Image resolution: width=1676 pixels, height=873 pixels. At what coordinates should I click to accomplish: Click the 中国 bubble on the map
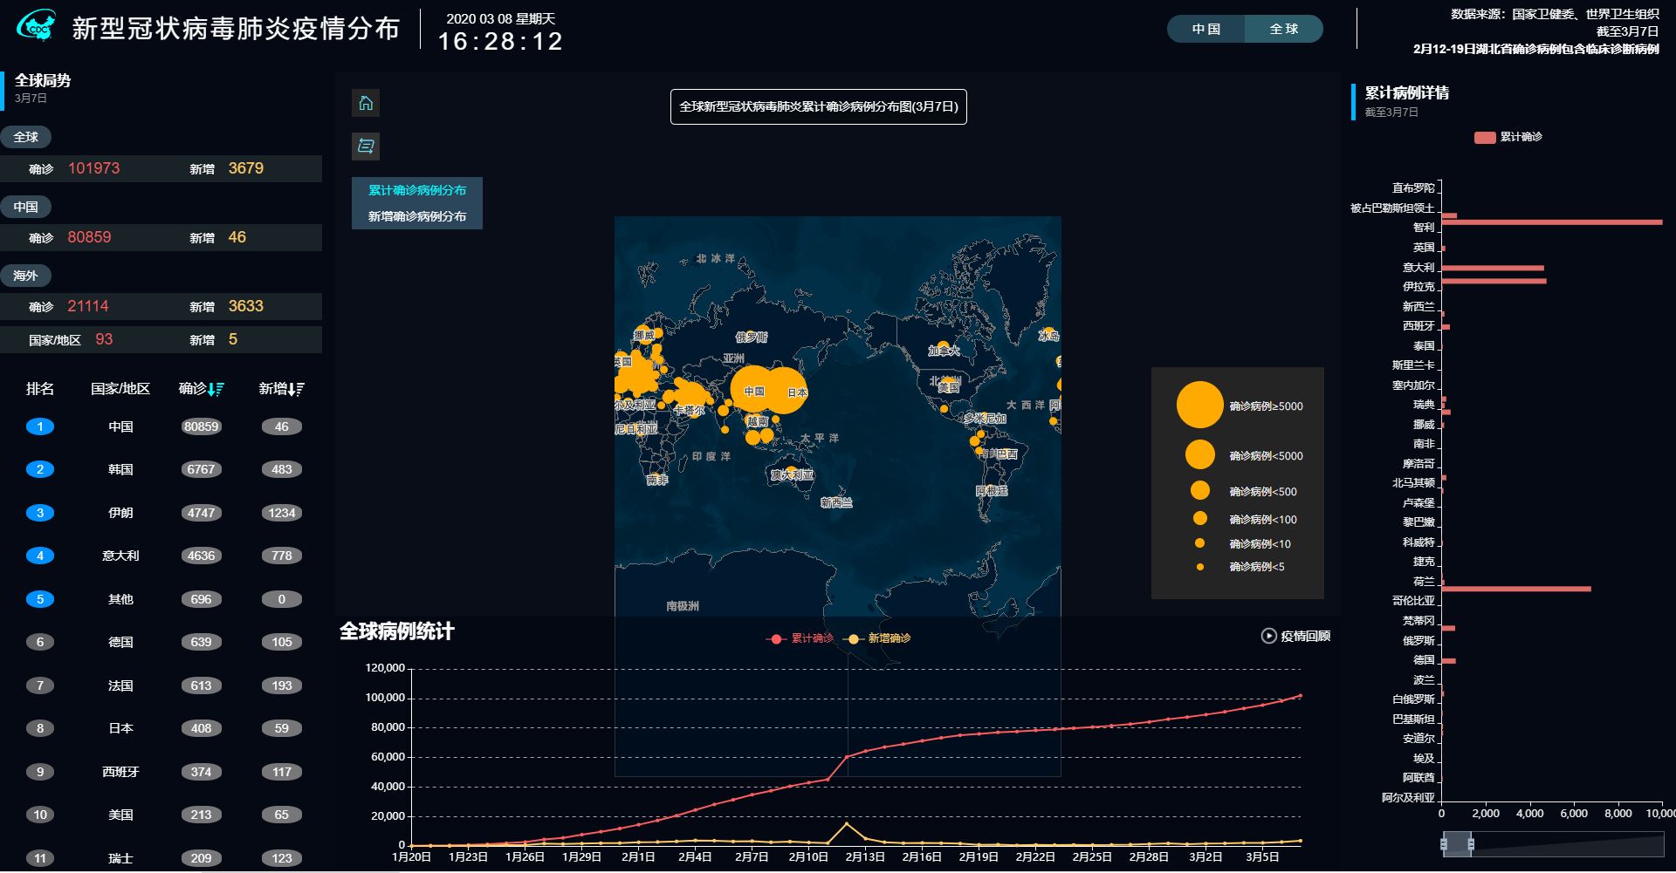point(754,390)
